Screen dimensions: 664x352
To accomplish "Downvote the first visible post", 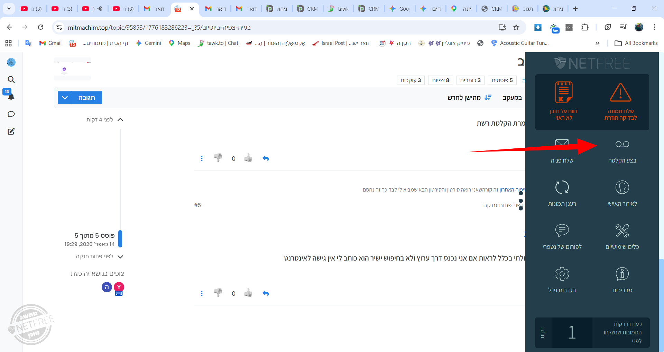I will coord(218,158).
